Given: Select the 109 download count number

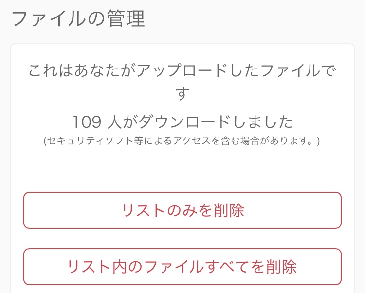Looking at the screenshot, I should [86, 121].
